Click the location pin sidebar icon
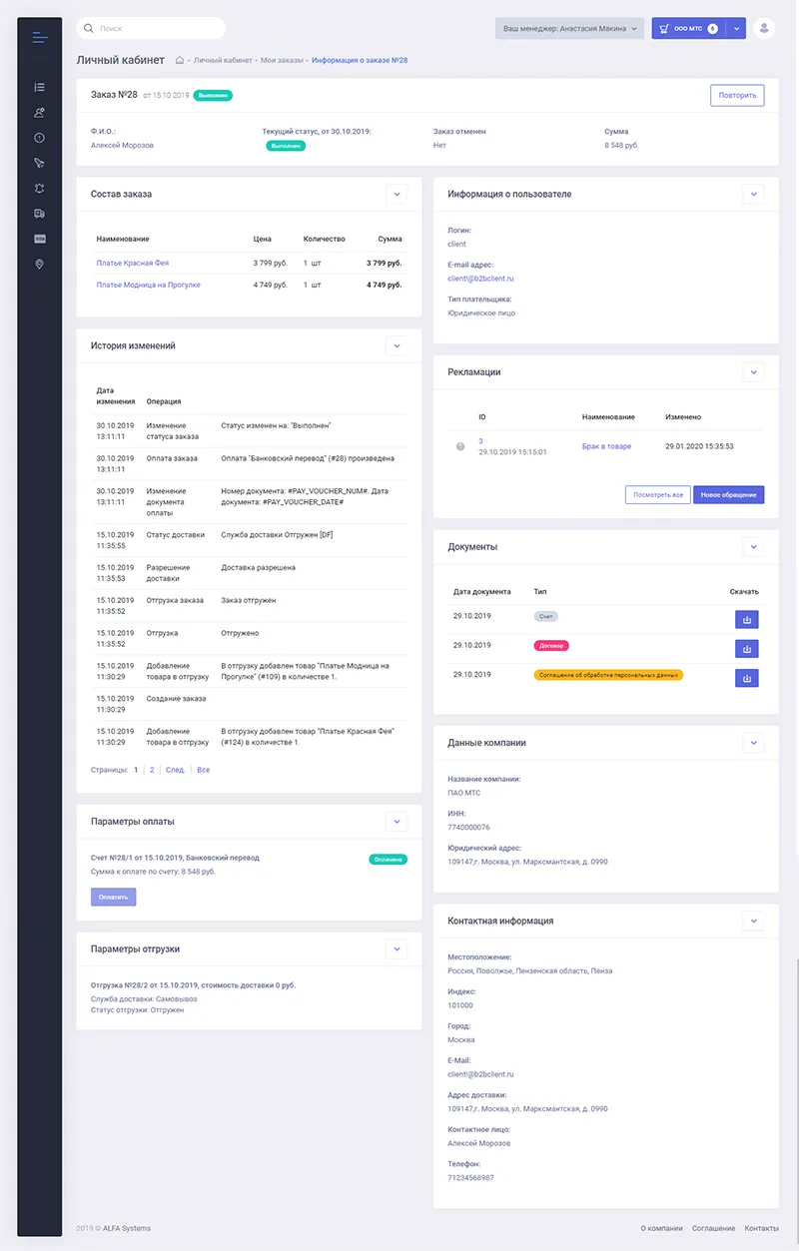 point(39,264)
